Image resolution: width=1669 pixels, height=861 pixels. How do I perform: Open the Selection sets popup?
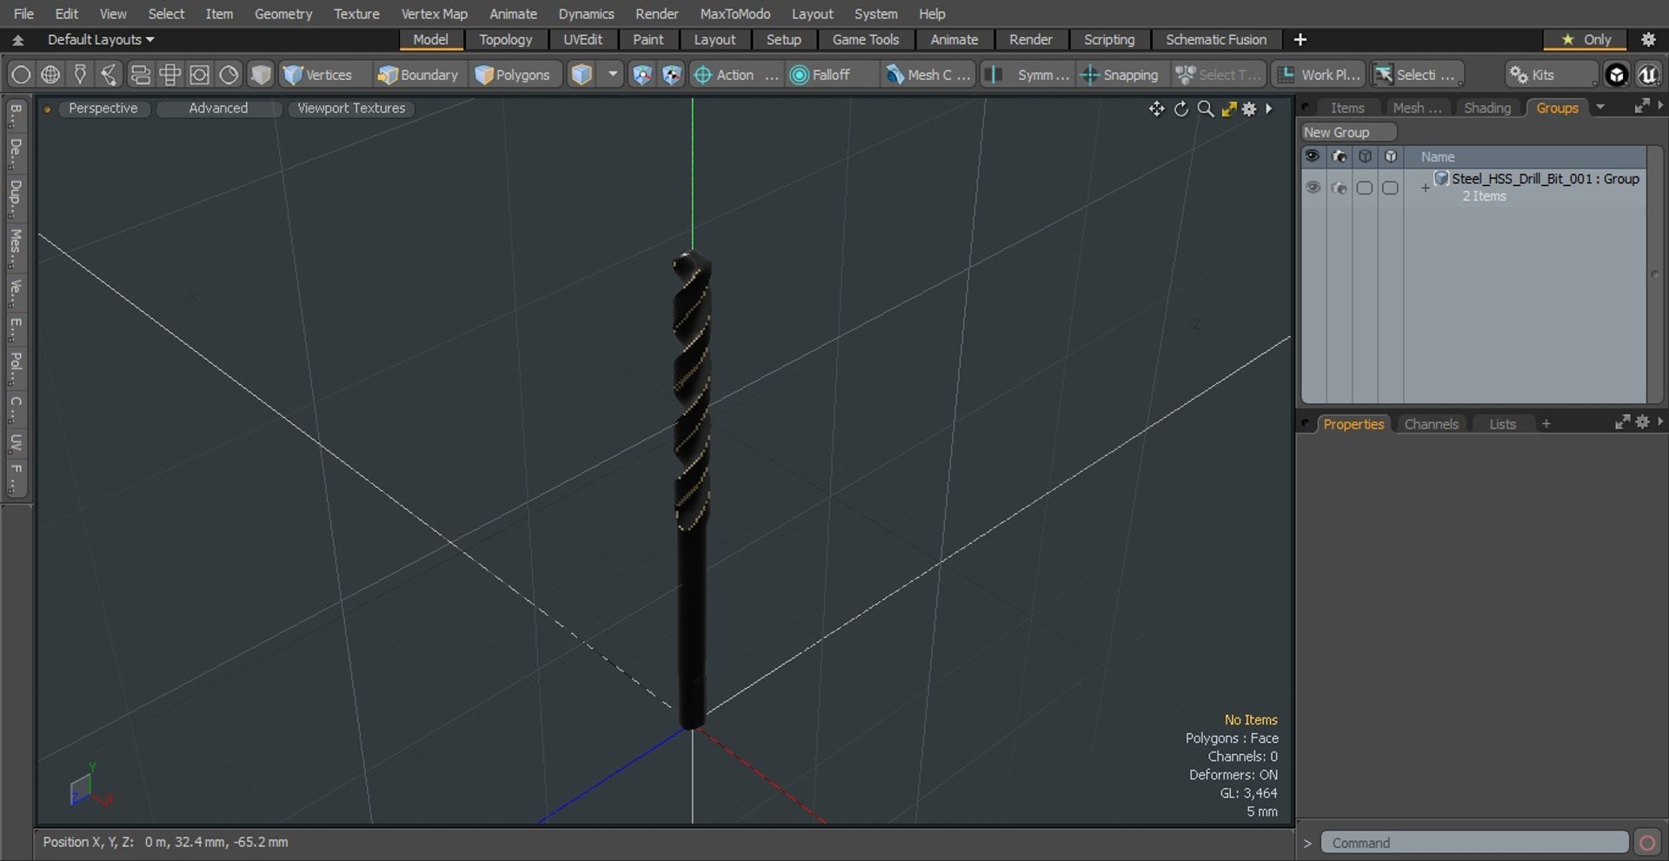[1416, 75]
